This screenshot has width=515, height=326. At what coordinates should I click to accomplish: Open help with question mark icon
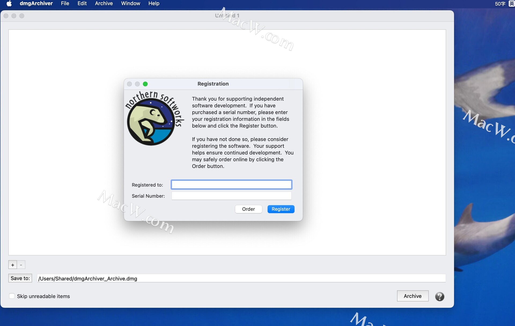point(439,296)
